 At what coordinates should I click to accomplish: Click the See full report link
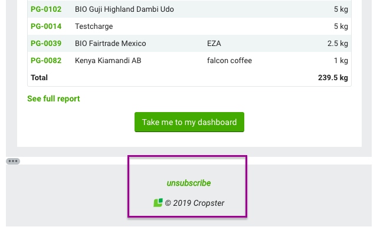[x=54, y=98]
